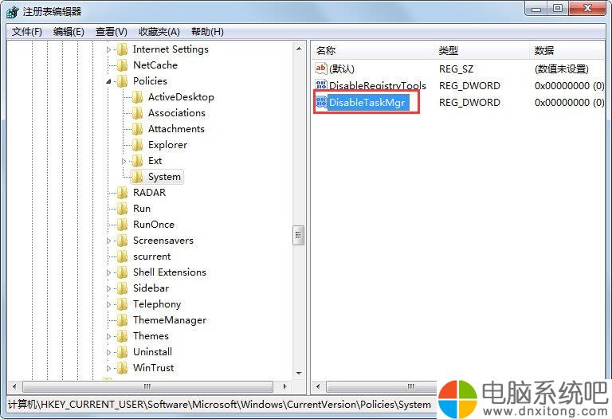Click the values pane scroll-left arrow
Image resolution: width=612 pixels, height=419 pixels.
pyautogui.click(x=318, y=386)
